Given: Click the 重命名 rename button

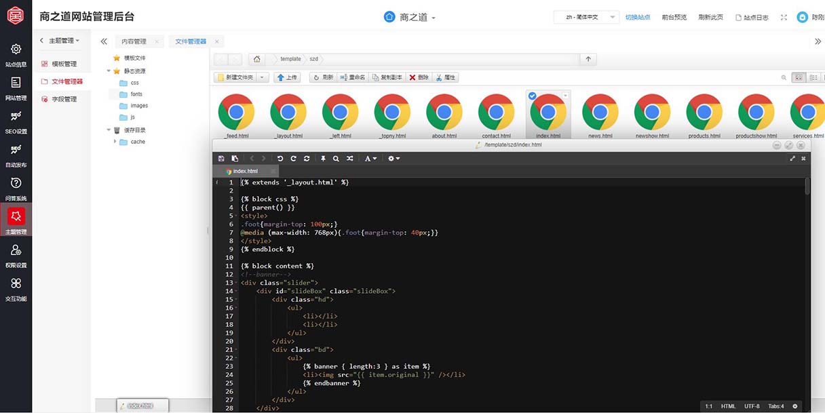Looking at the screenshot, I should 352,77.
